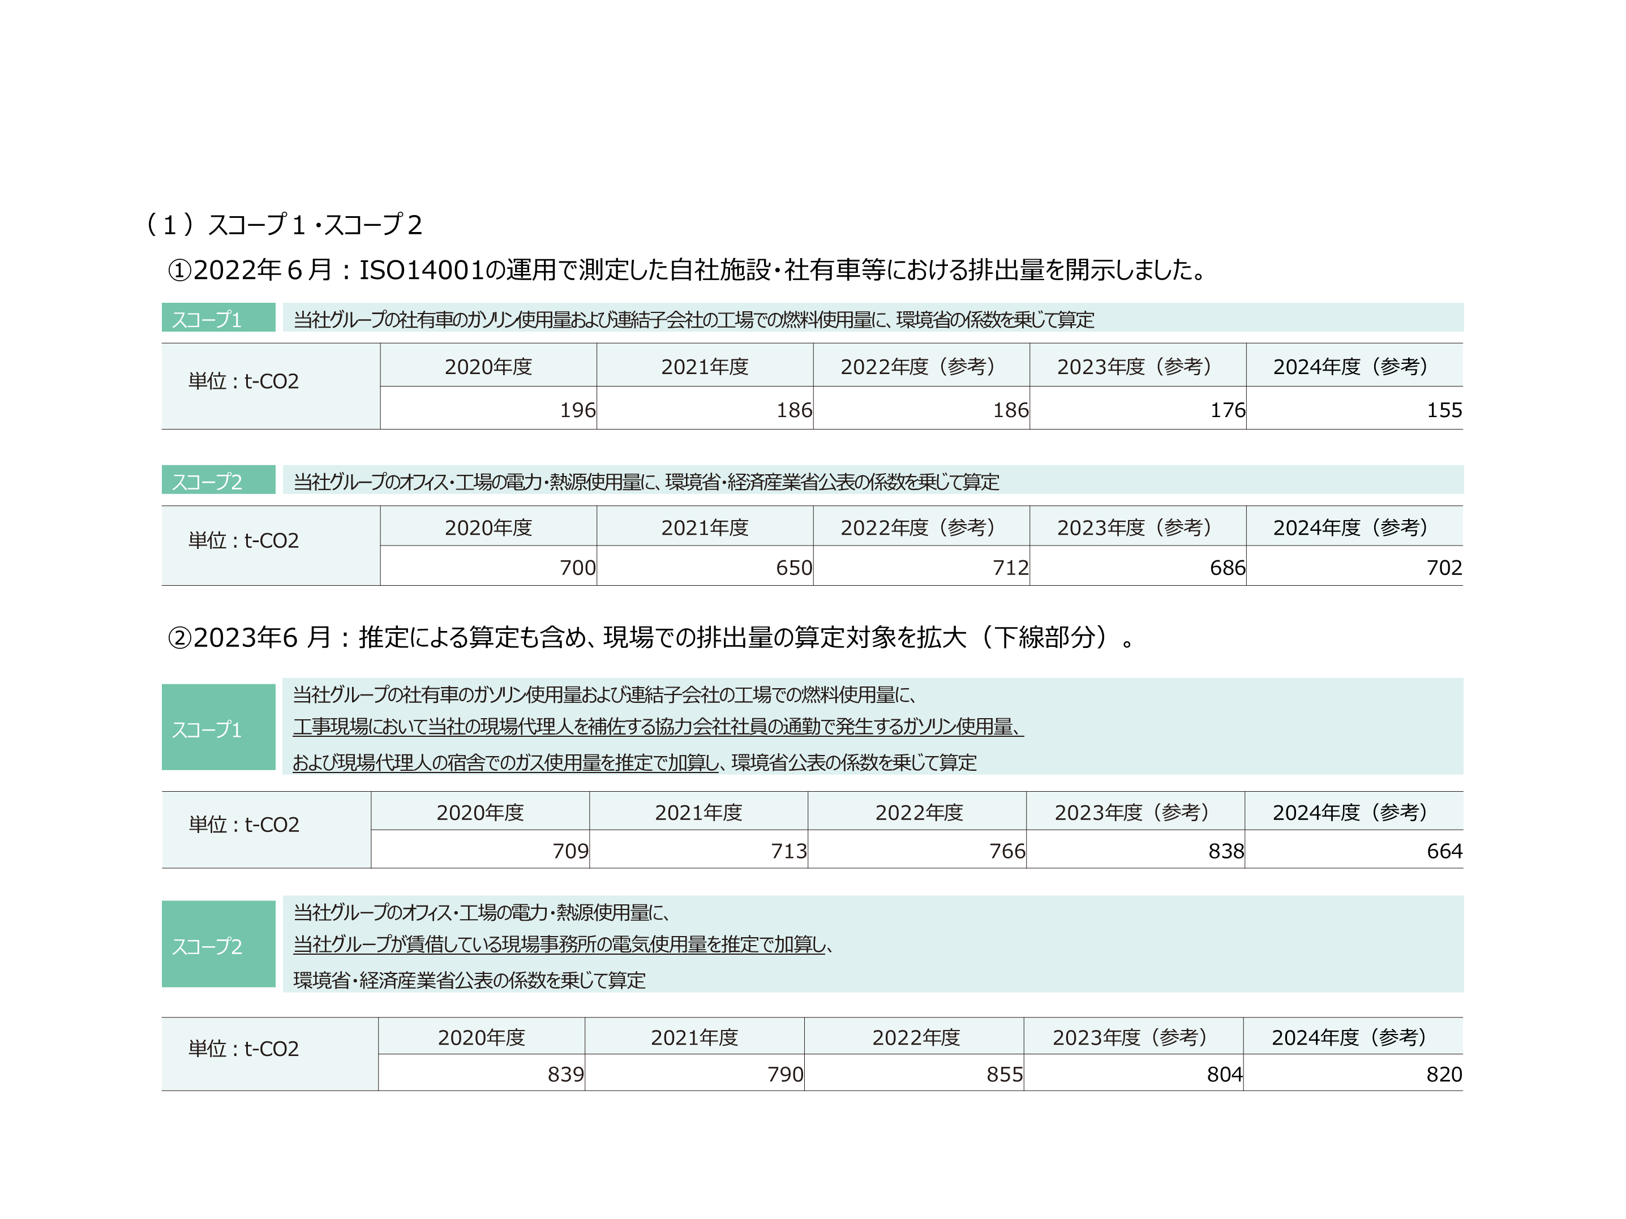1626x1219 pixels.
Task: Click the value 702
Action: pos(1444,568)
